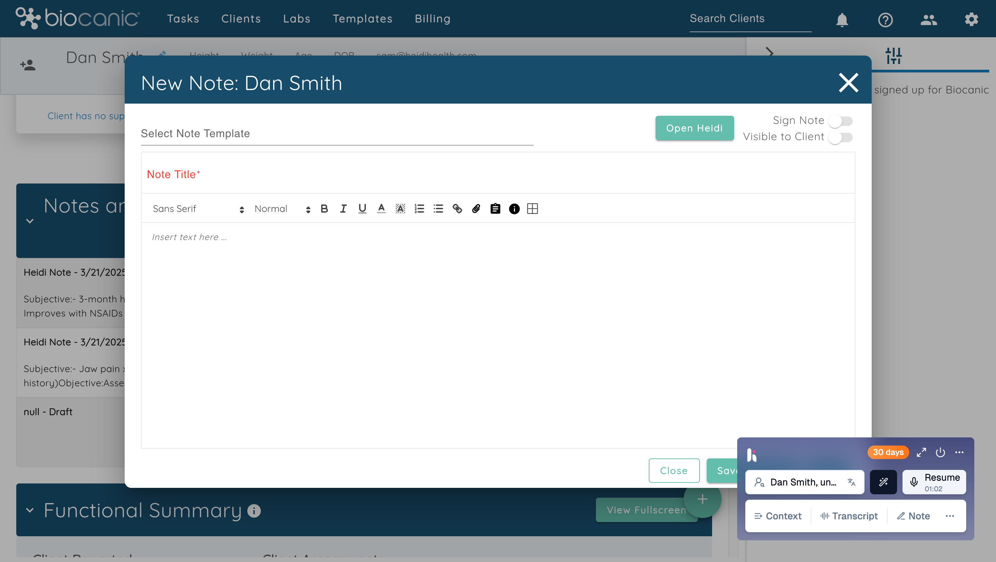The image size is (996, 562).
Task: Open the Sans Serif font dropdown
Action: click(x=198, y=209)
